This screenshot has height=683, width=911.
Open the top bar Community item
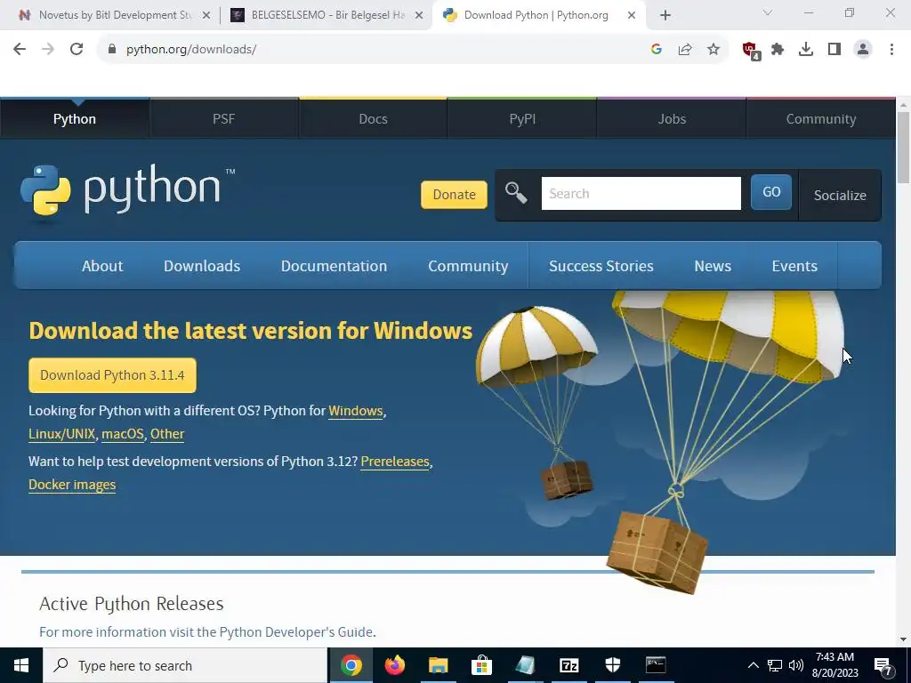point(821,119)
